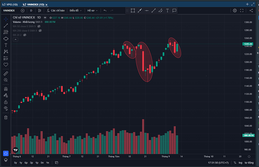The height and width of the screenshot is (167, 259).
Task: Select the trend line tool in left sidebar
Action: coord(6,25)
